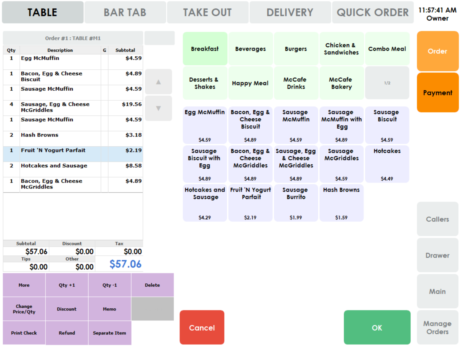Decrease quantity with Qty -1
This screenshot has height=346, width=461.
tap(109, 285)
